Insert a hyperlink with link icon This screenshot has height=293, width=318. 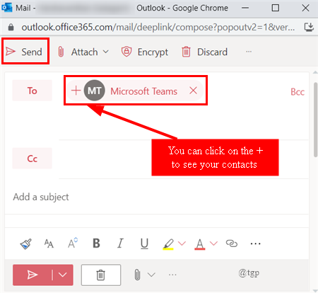click(x=232, y=243)
